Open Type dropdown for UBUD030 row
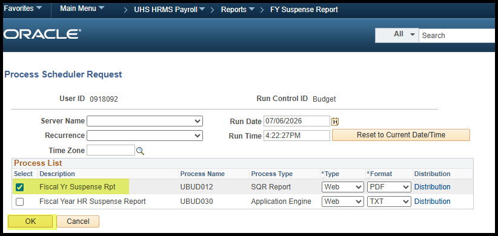This screenshot has width=498, height=236. pos(343,202)
